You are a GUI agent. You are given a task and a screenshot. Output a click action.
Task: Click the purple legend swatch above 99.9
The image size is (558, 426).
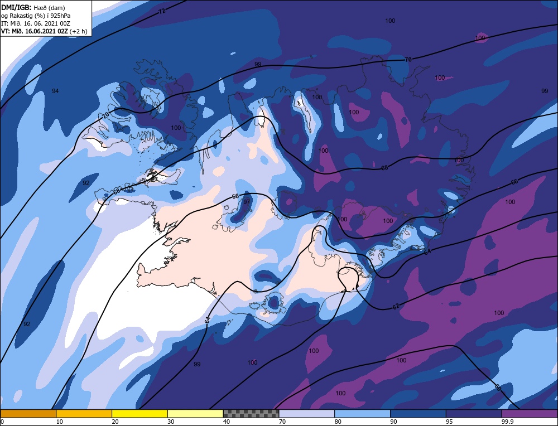[x=530, y=413]
